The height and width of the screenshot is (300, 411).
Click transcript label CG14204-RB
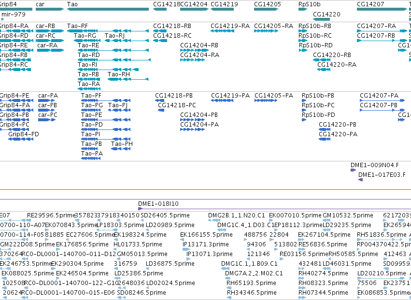click(x=199, y=45)
